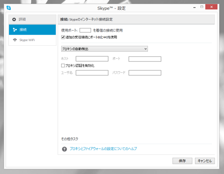Click the パスワード text field
Viewport: 224px width, 174px height.
(x=145, y=73)
